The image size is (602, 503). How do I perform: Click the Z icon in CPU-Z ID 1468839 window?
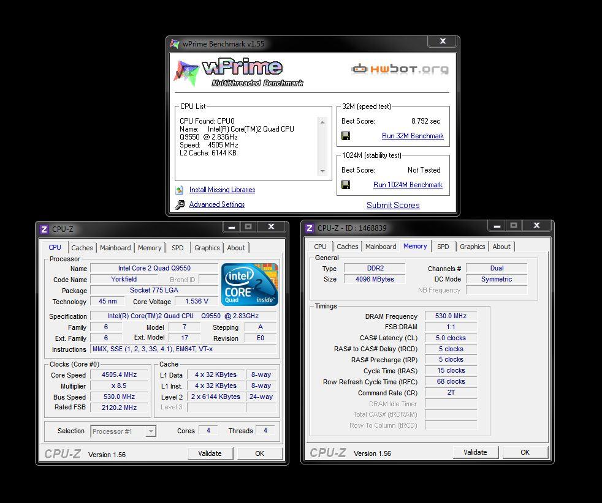310,228
